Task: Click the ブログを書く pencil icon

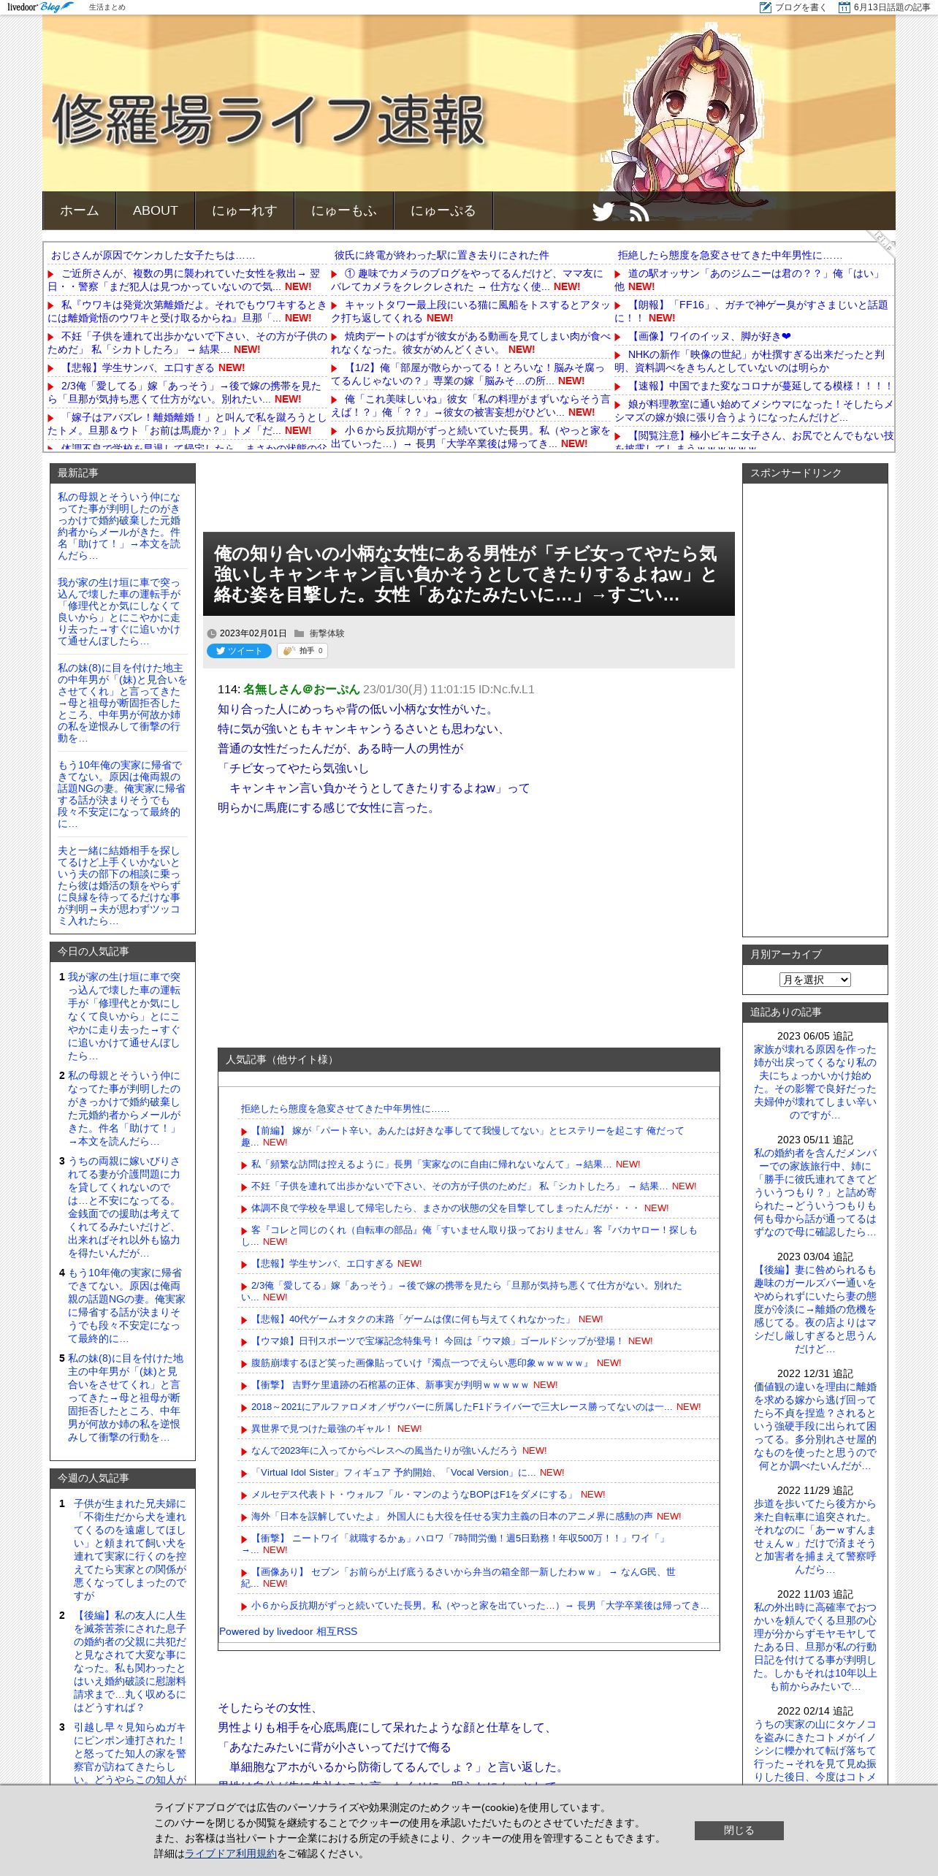Action: tap(766, 7)
